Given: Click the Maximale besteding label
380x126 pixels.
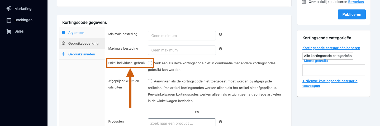Looking at the screenshot, I should pyautogui.click(x=123, y=49).
